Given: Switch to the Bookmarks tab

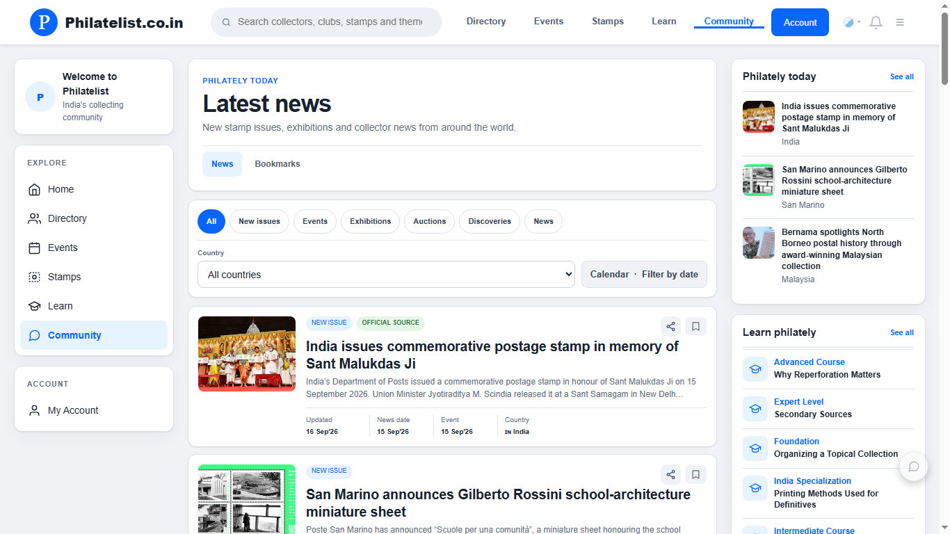Looking at the screenshot, I should click(x=277, y=164).
